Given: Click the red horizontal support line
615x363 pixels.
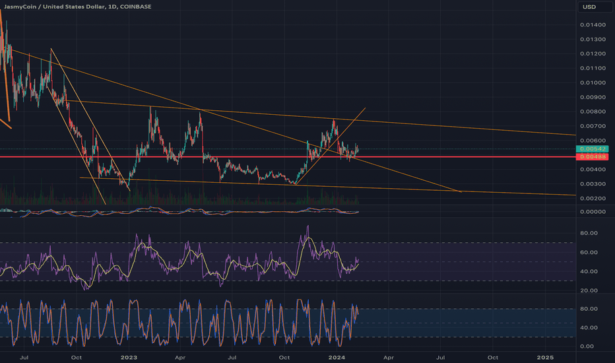Looking at the screenshot, I should click(x=288, y=156).
